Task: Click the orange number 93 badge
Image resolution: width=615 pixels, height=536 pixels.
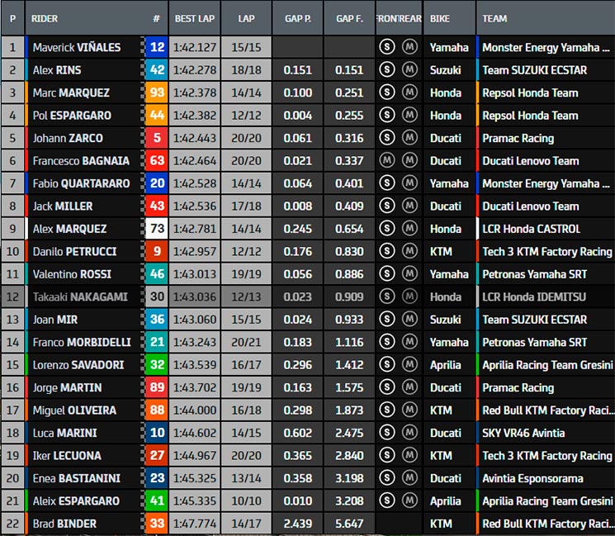Action: tap(157, 92)
